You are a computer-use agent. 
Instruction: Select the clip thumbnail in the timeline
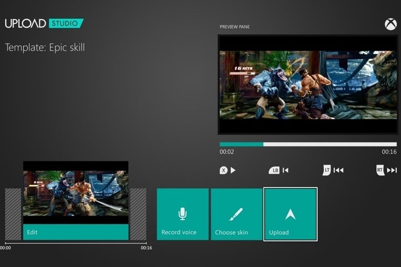pos(76,193)
